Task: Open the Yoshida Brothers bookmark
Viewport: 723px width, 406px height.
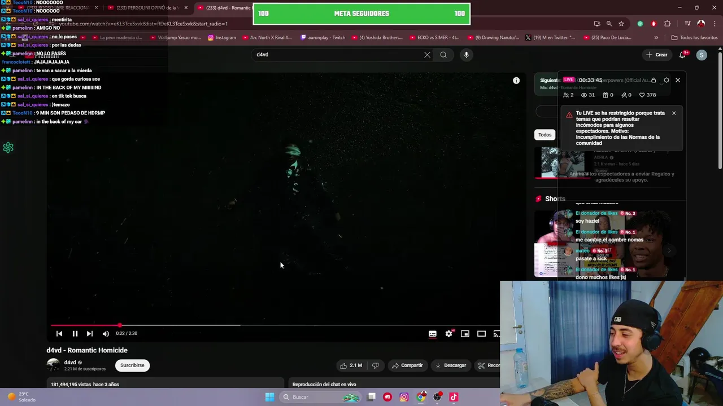Action: [377, 38]
